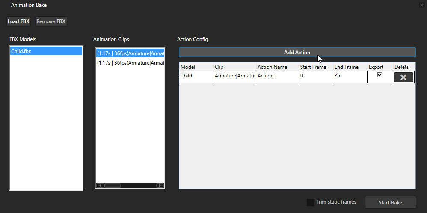Image resolution: width=427 pixels, height=213 pixels.
Task: Click the End Frame column header
Action: (x=350, y=67)
